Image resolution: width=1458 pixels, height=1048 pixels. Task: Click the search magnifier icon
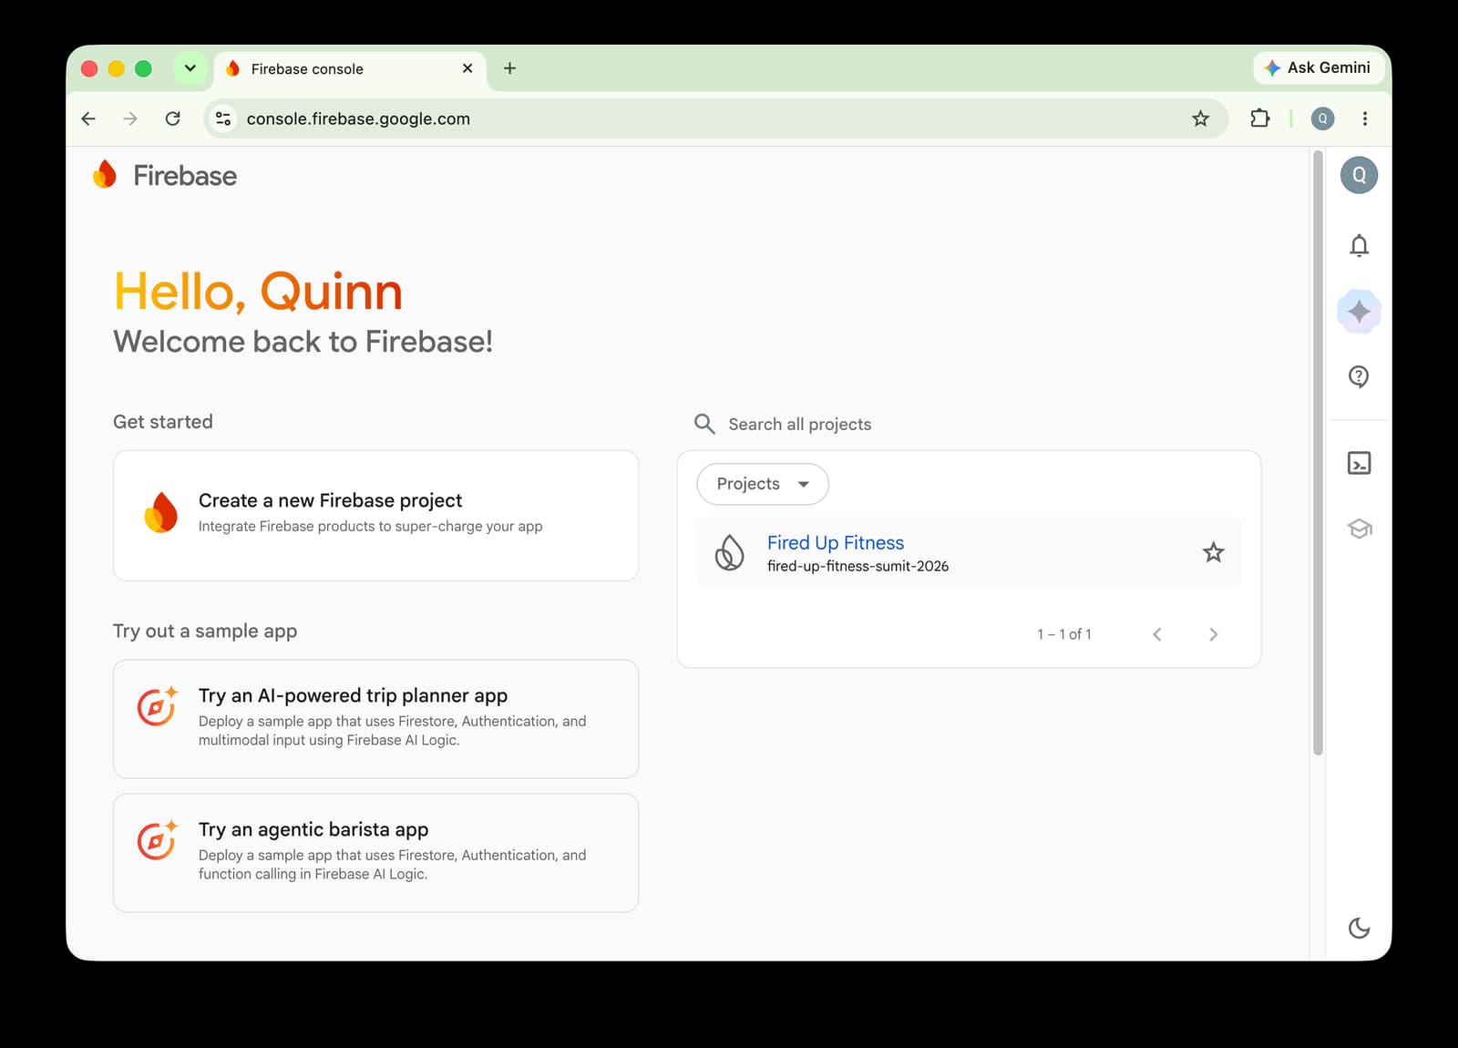704,424
